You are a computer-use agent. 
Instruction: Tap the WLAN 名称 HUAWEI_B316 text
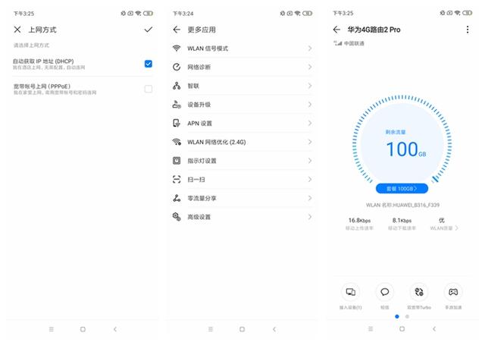(402, 205)
